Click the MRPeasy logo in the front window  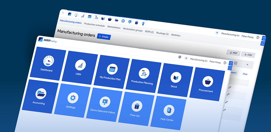tap(48, 40)
